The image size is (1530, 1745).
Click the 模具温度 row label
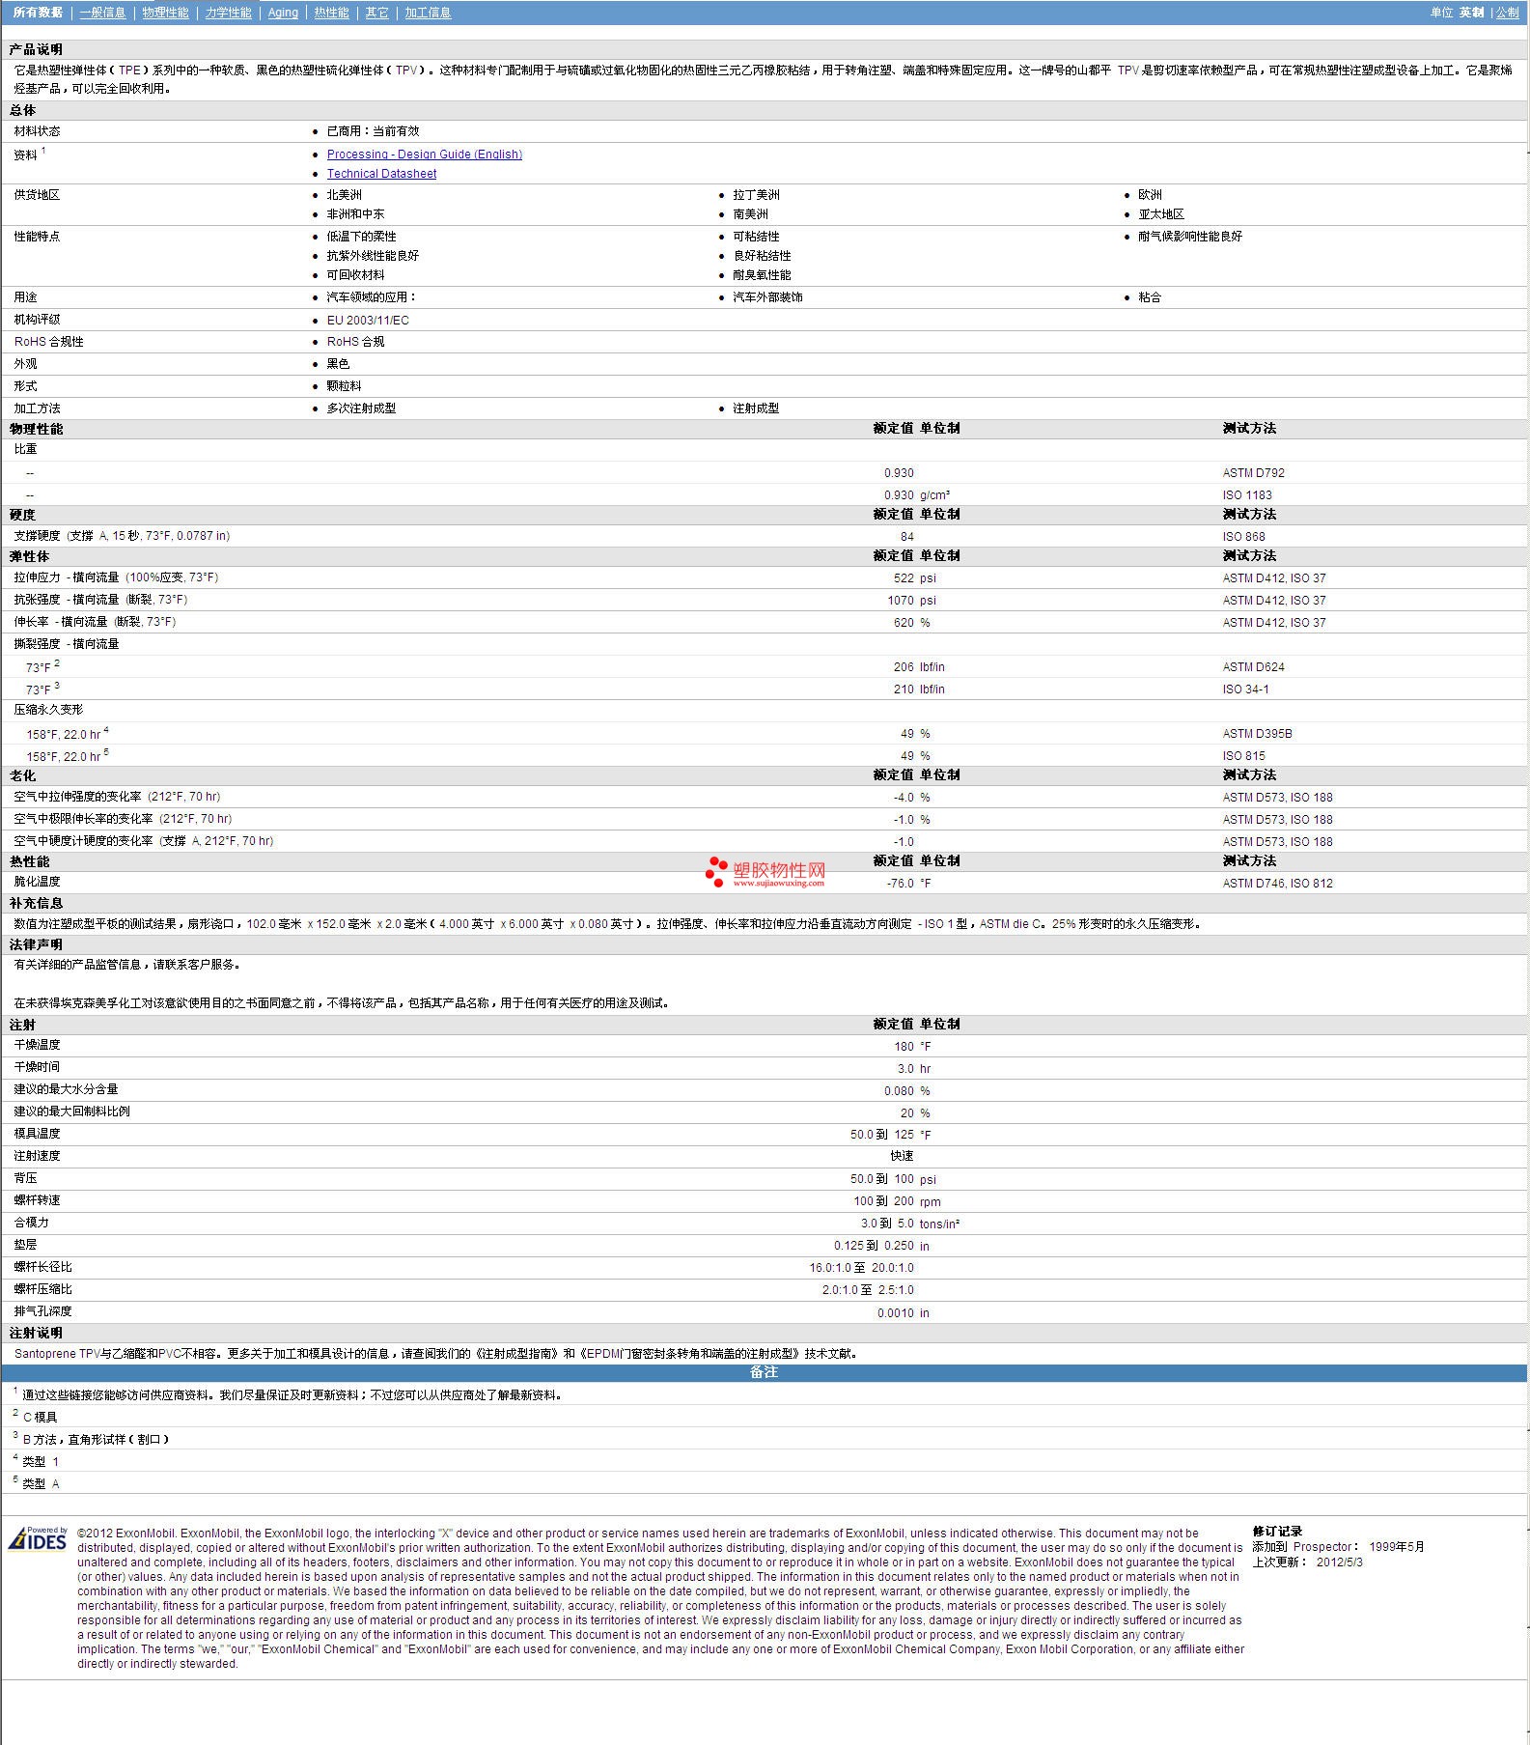pyautogui.click(x=37, y=1134)
